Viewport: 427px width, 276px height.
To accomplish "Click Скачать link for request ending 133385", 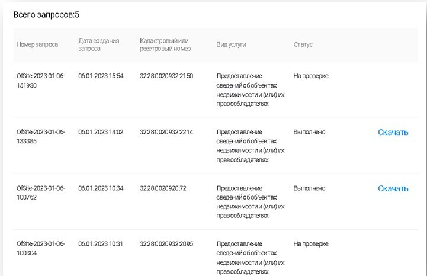I will click(393, 132).
